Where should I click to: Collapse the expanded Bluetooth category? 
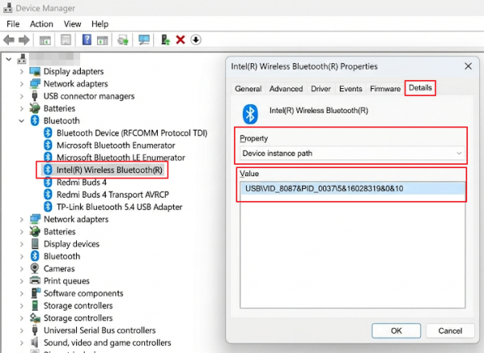22,121
